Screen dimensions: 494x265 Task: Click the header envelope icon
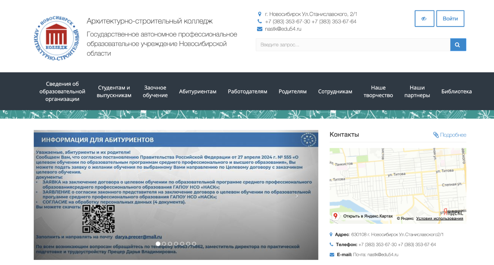[259, 29]
